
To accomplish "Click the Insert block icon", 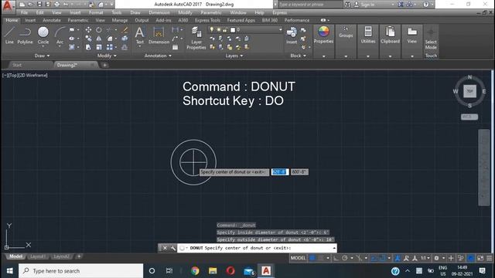I will [x=292, y=36].
